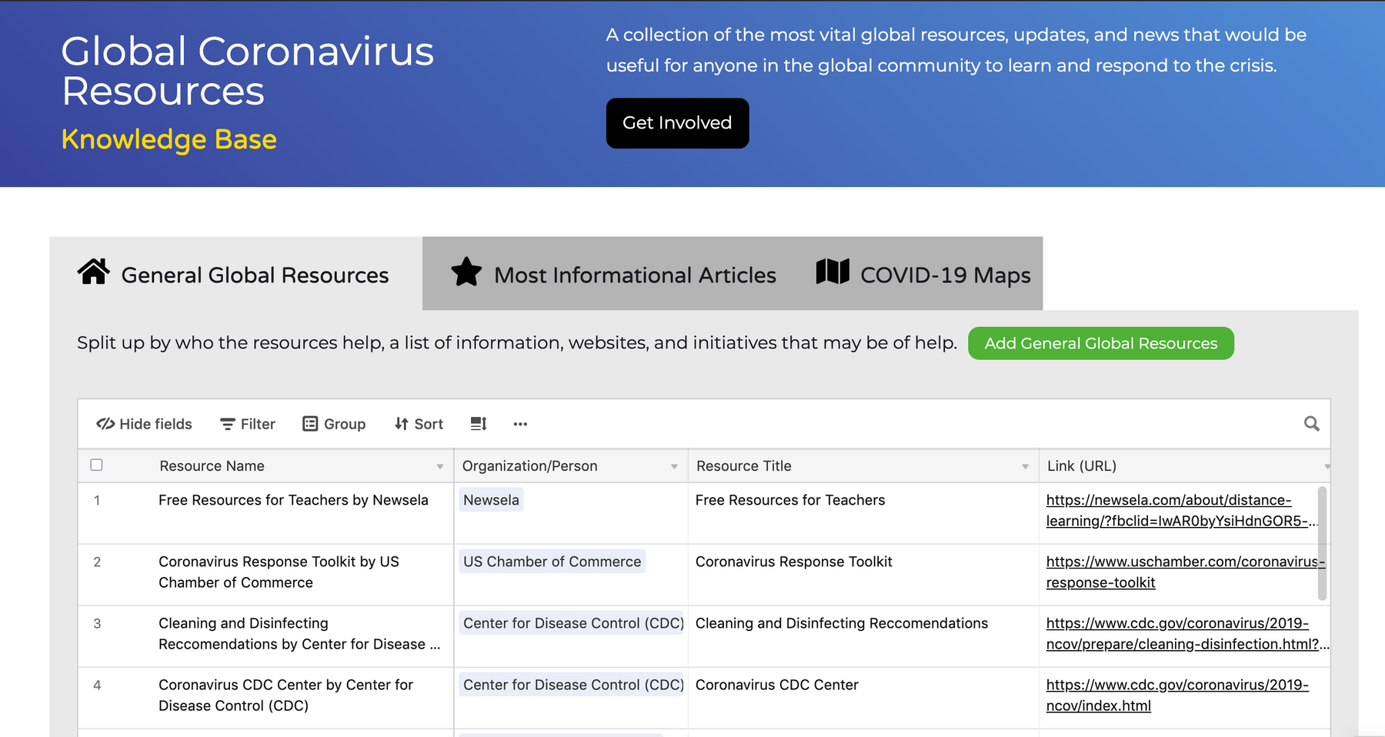Select the Newsela organization tag
The image size is (1385, 737).
491,500
